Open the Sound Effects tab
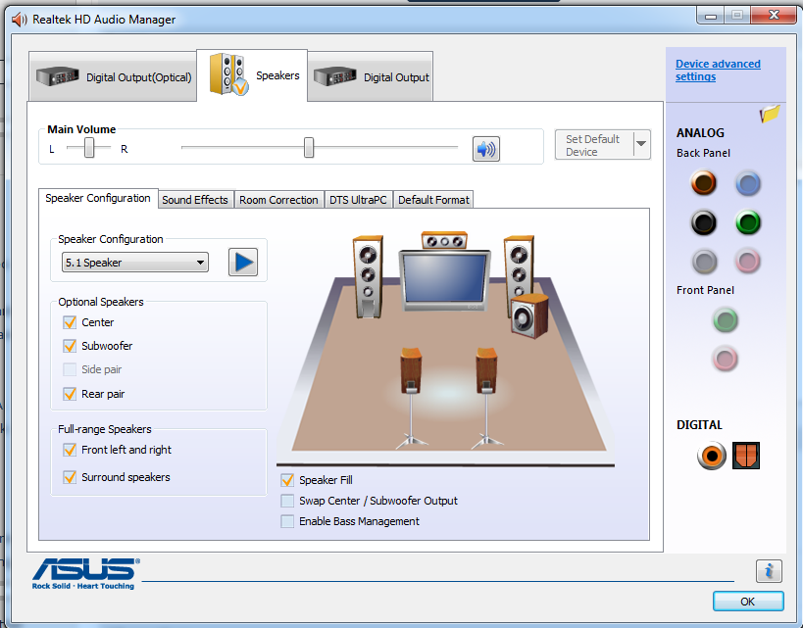 195,200
